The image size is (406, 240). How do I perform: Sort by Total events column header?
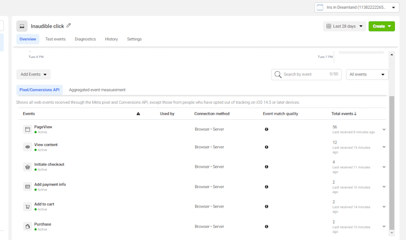point(344,114)
